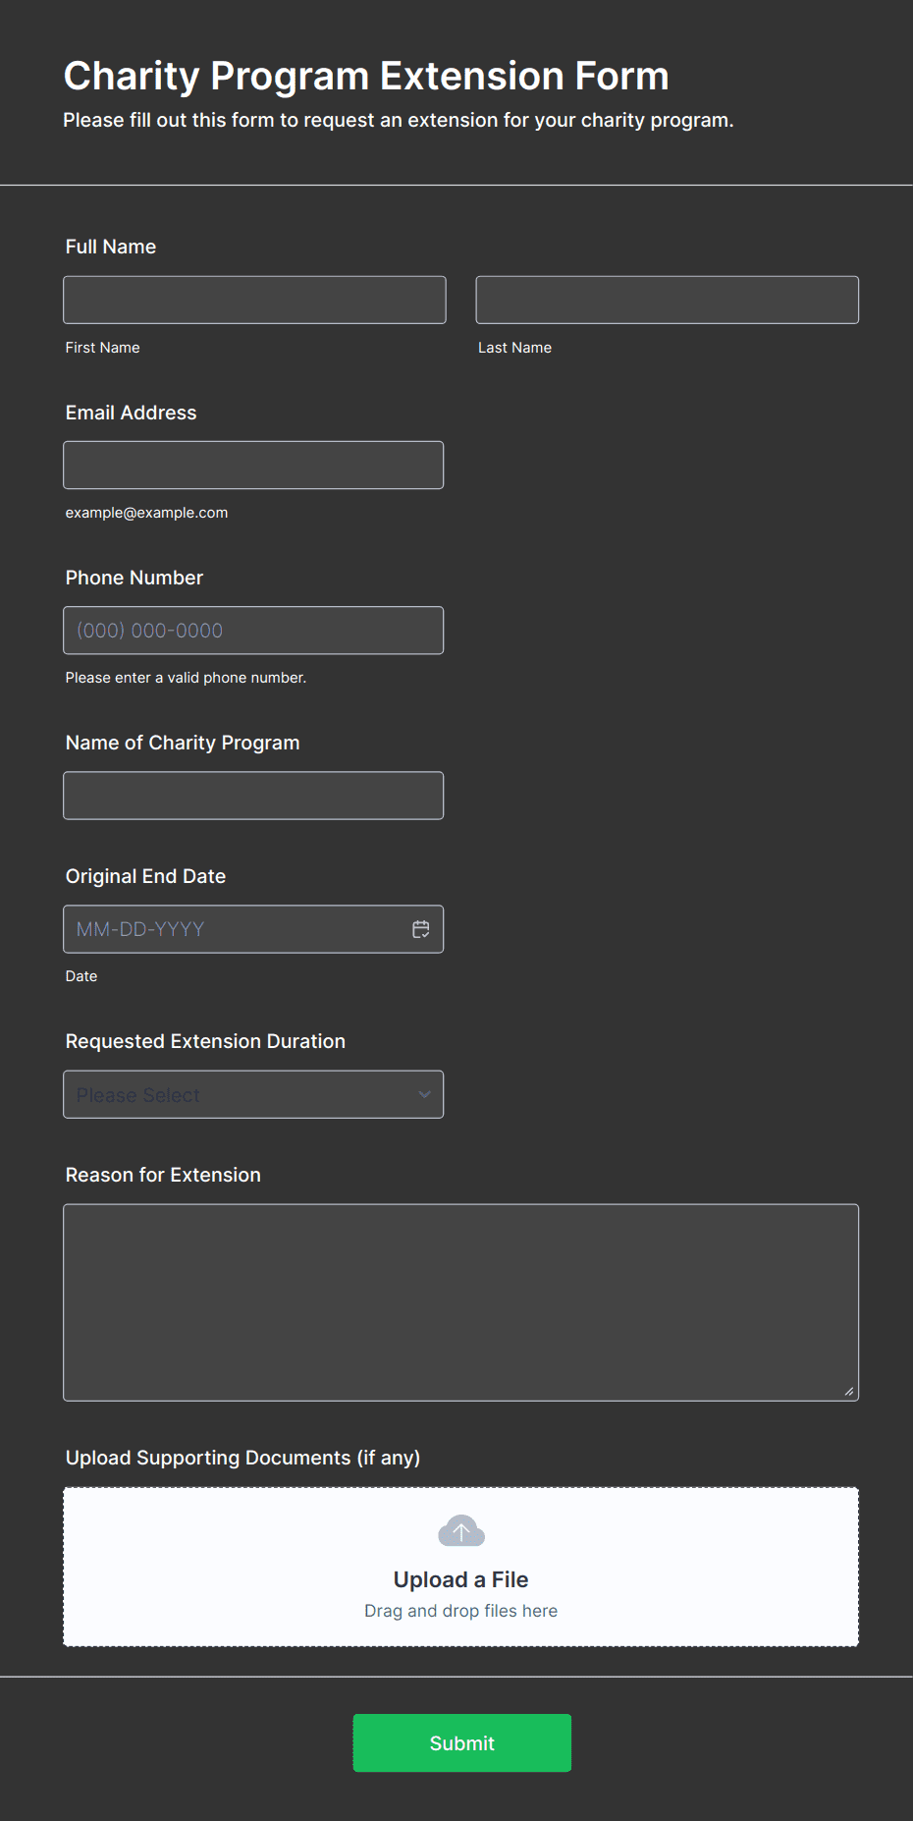Click 'Drag and drop files here' text

click(460, 1611)
